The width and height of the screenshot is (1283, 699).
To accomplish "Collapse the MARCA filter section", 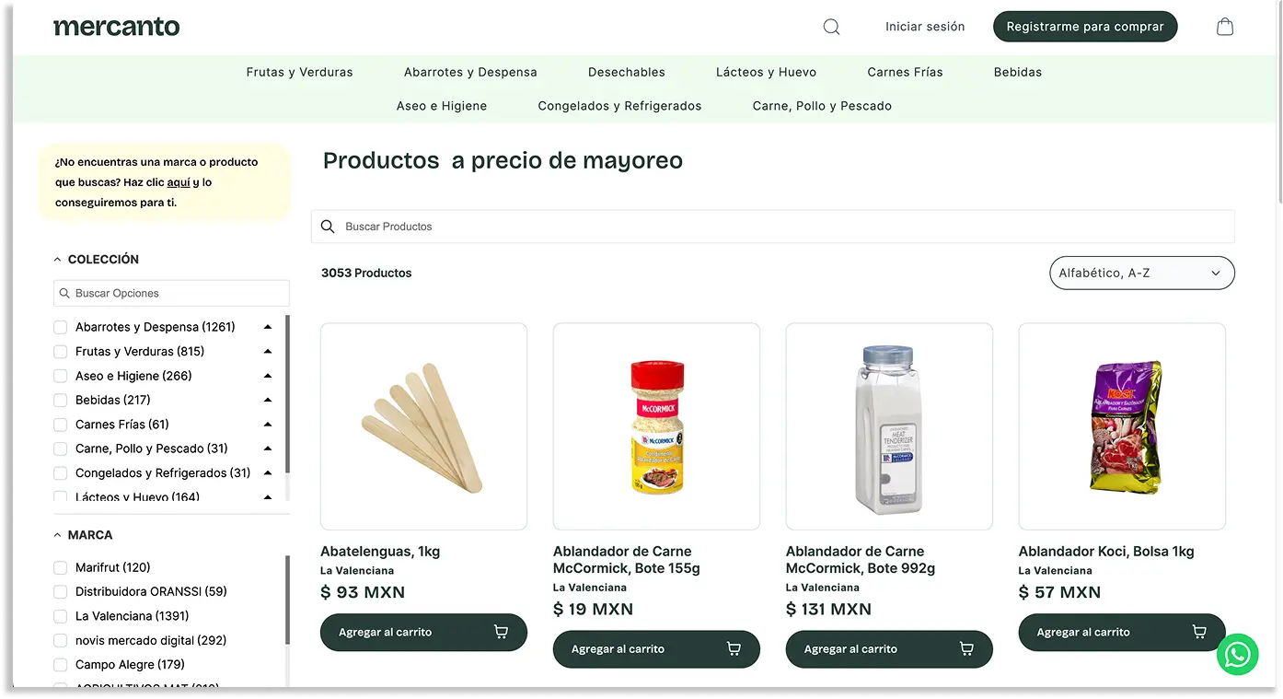I will 84,535.
